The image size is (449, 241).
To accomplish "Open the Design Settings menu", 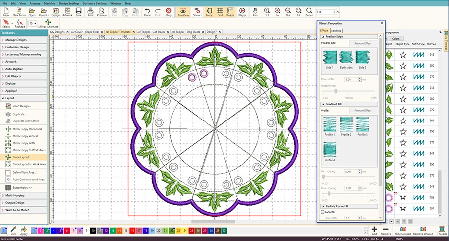I will [x=68, y=3].
